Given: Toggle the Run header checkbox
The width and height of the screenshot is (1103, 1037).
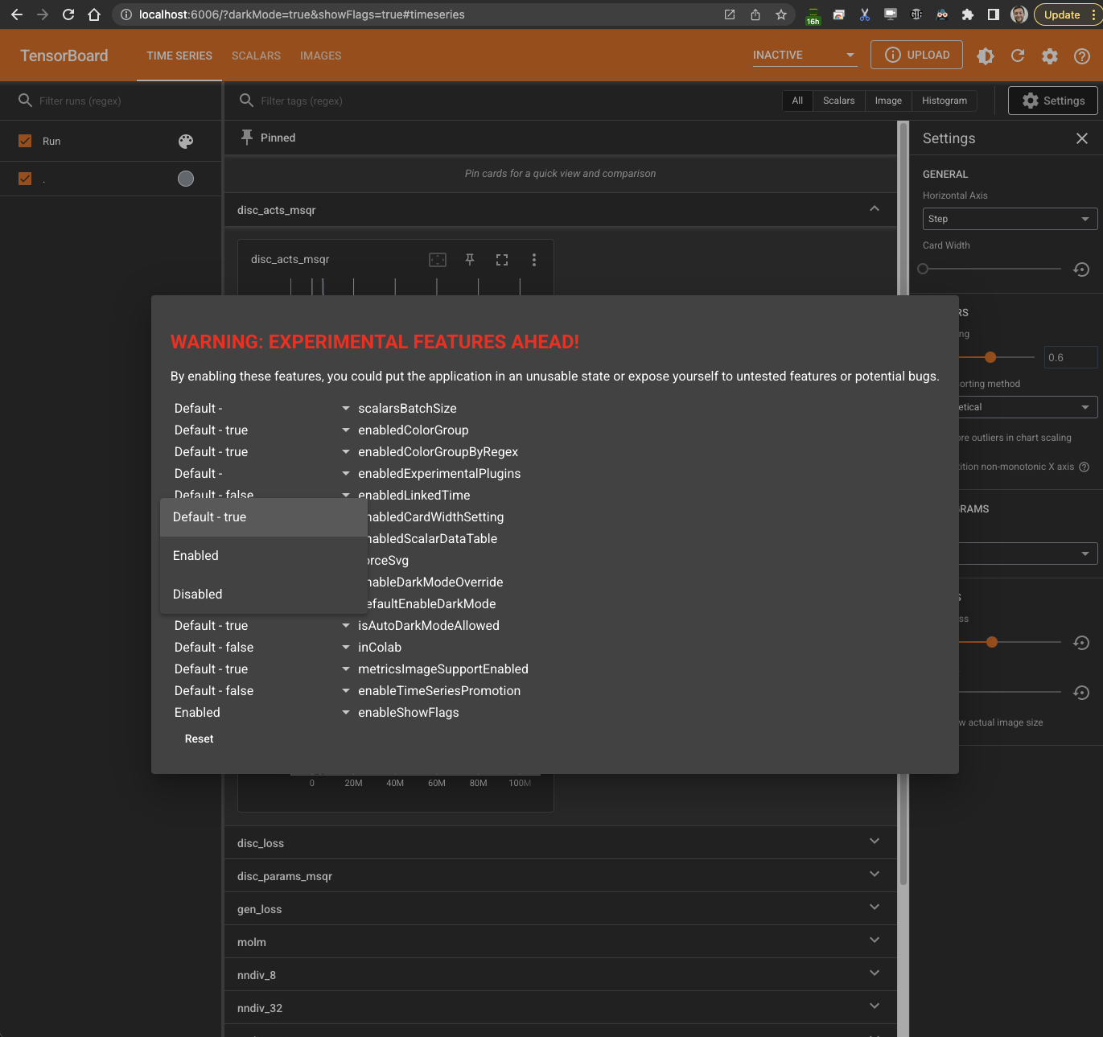Looking at the screenshot, I should pos(25,141).
